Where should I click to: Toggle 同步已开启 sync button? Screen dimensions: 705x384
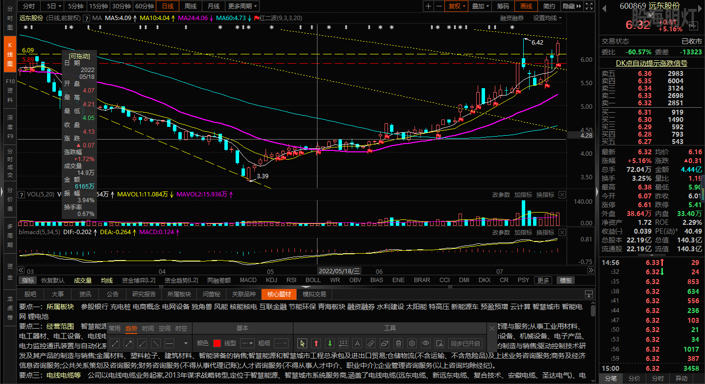coord(465,343)
